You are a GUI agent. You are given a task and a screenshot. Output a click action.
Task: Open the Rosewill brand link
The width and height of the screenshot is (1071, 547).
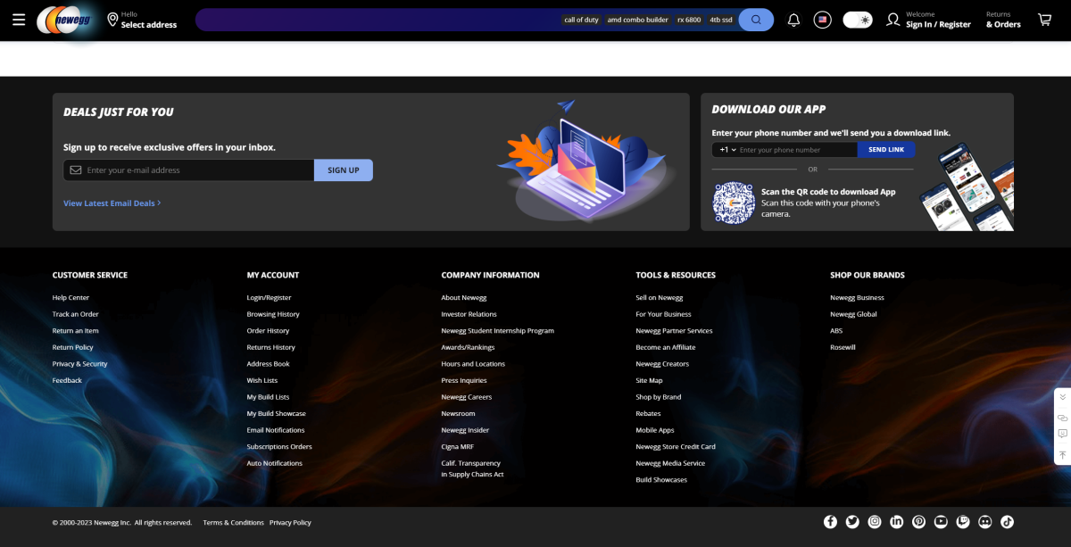843,347
